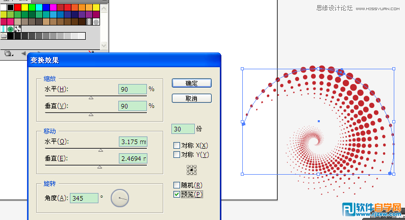405x220 pixels.
Task: Click the swatches panel scroll-up arrow
Action: 104,9
